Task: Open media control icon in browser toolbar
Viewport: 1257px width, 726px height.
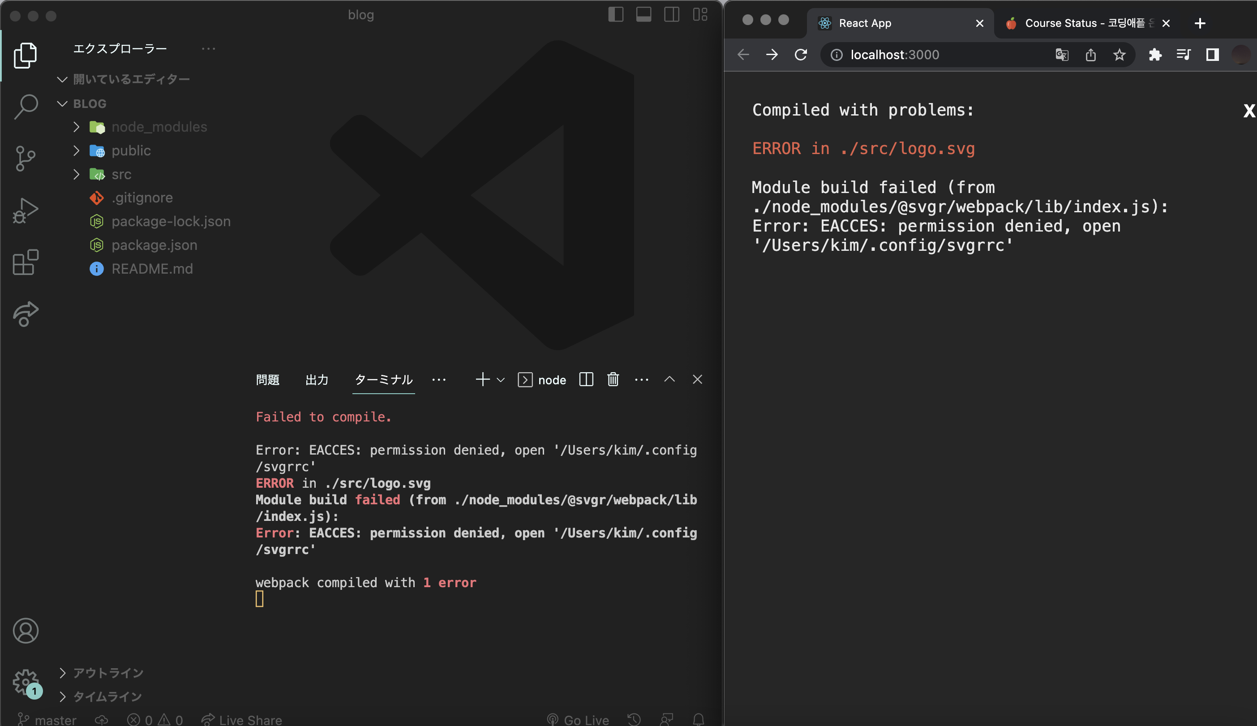Action: coord(1184,54)
